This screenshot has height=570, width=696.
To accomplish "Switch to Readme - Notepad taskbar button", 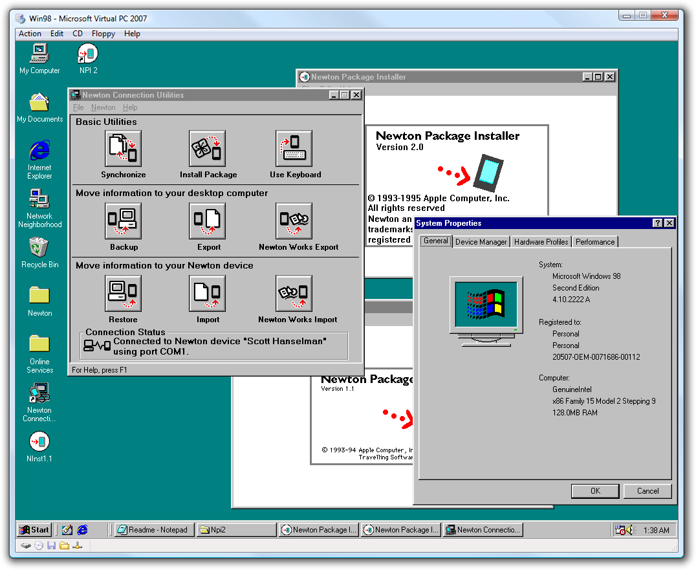I will (x=154, y=530).
